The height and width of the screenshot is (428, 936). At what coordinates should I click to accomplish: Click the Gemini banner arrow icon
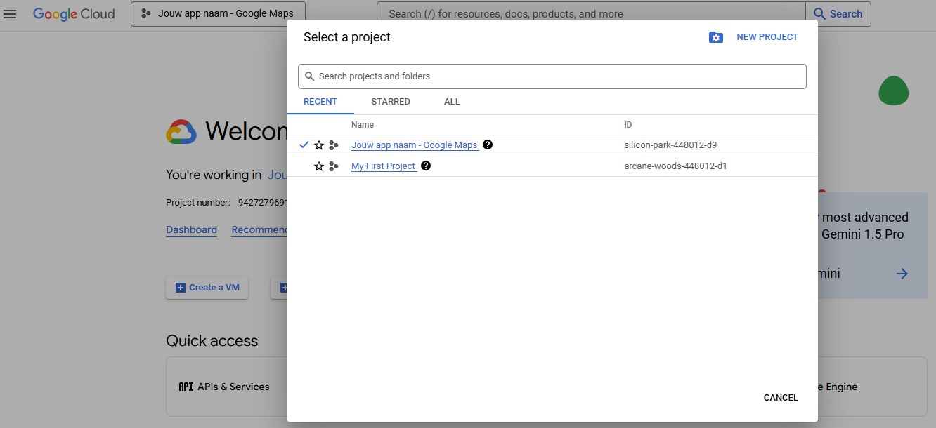tap(902, 274)
